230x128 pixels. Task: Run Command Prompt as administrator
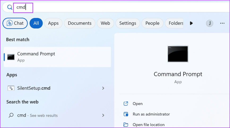151,114
